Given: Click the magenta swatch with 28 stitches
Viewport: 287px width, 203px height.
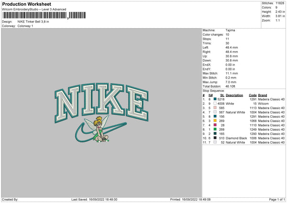Looking at the screenshot, I should click(215, 125).
